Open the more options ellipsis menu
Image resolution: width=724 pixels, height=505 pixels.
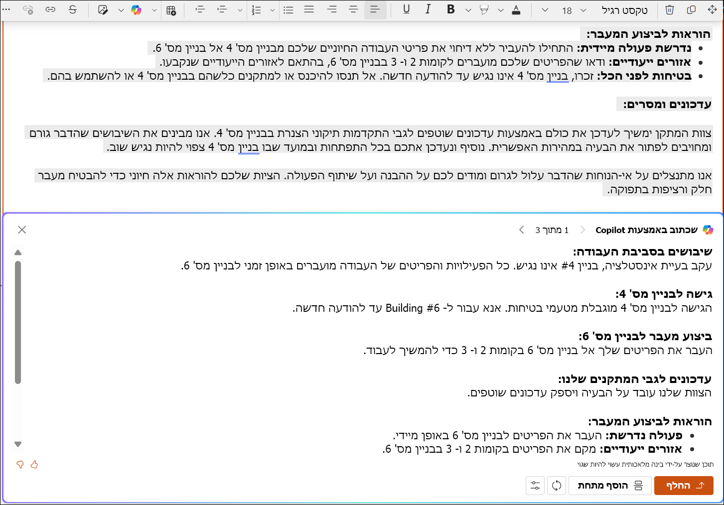point(6,10)
